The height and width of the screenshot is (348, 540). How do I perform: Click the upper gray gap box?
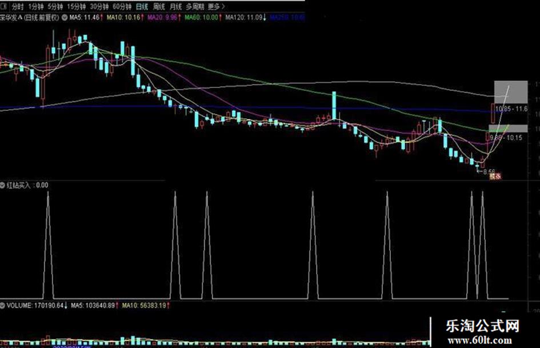pyautogui.click(x=511, y=92)
